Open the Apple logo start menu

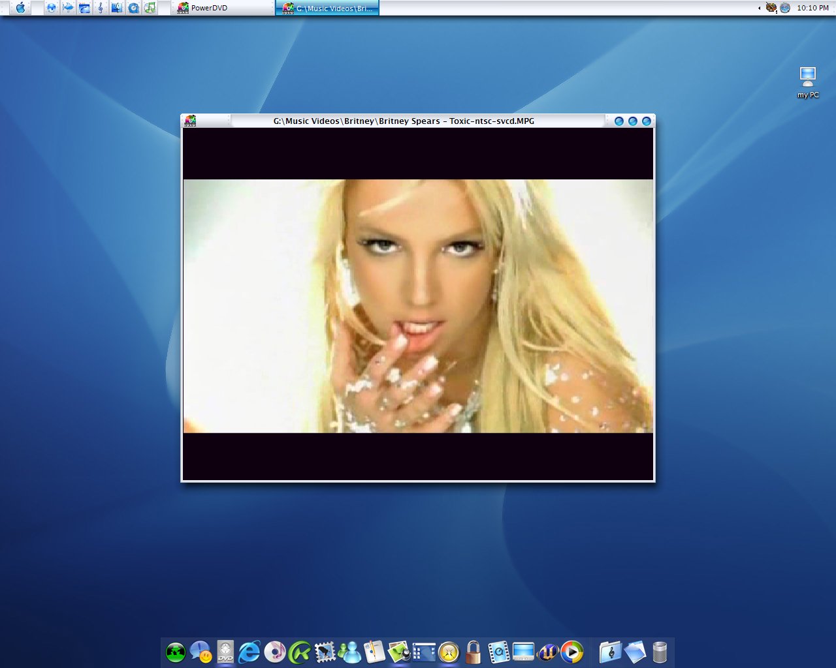[20, 8]
